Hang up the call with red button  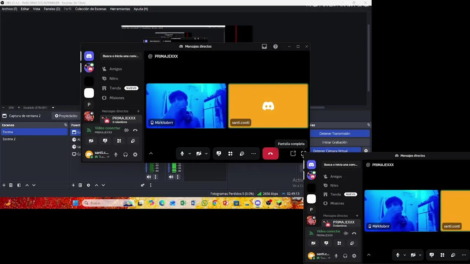tap(271, 154)
